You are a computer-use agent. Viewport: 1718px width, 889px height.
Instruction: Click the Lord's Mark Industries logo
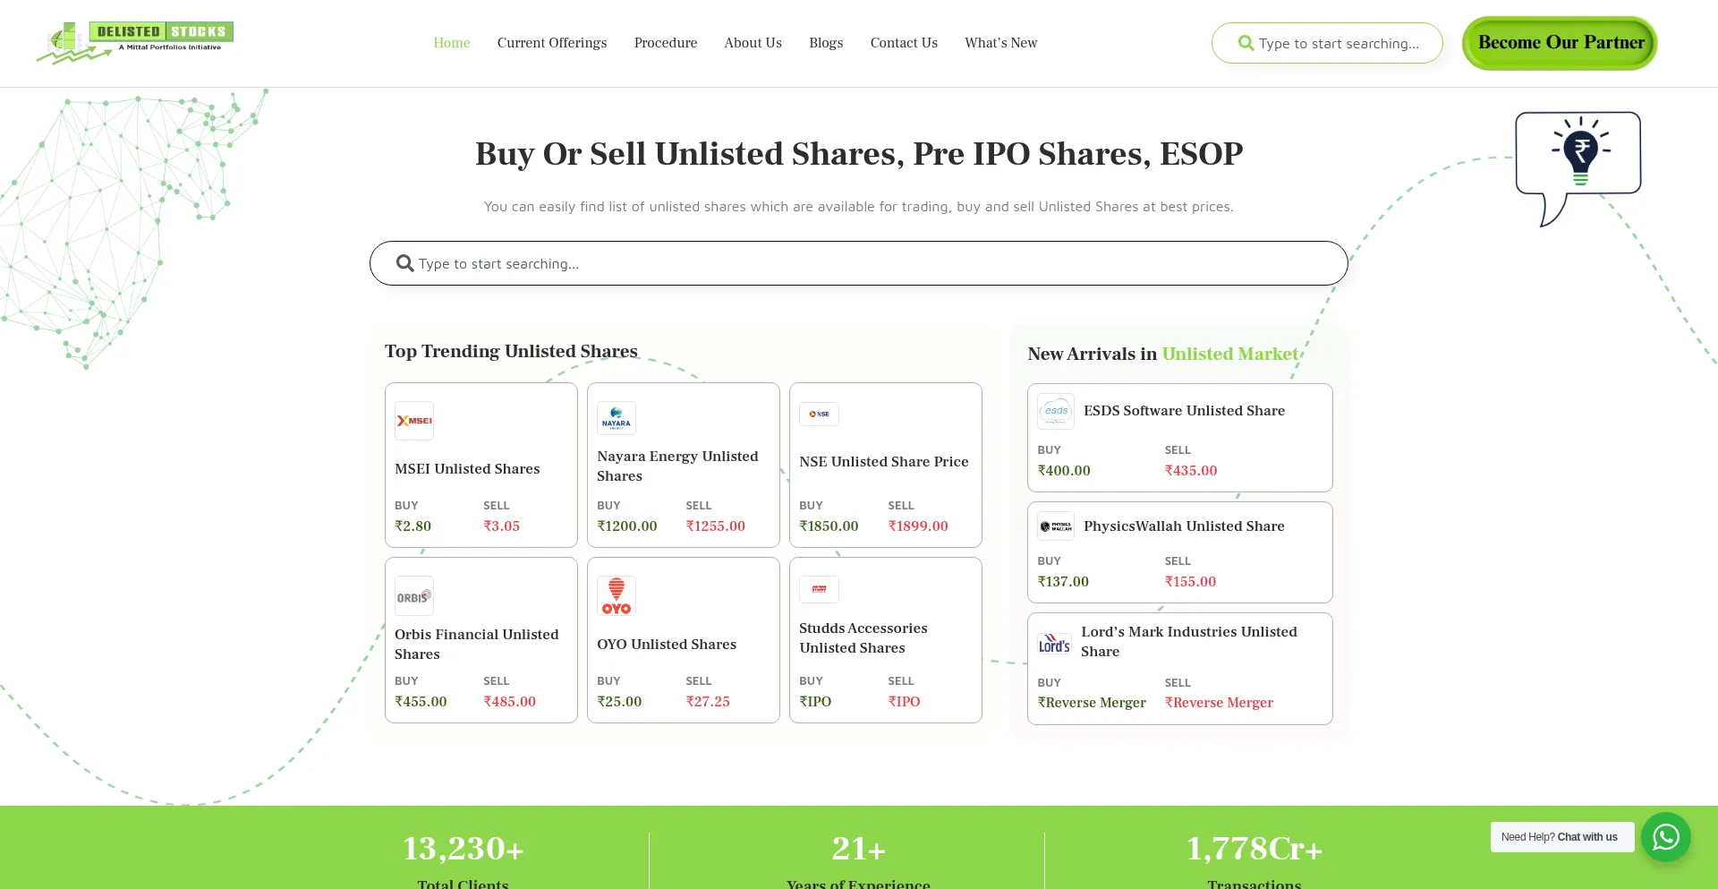[1054, 644]
